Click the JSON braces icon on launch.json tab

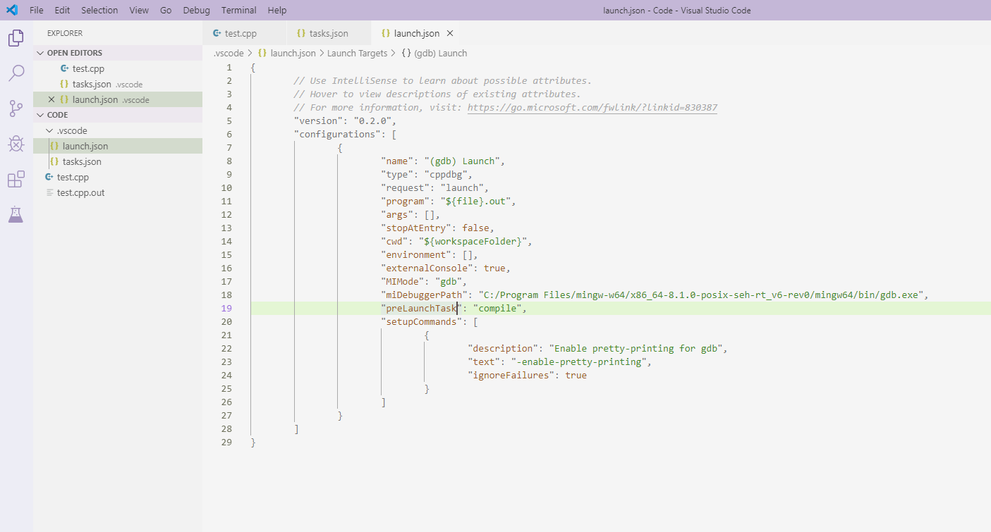pyautogui.click(x=386, y=33)
